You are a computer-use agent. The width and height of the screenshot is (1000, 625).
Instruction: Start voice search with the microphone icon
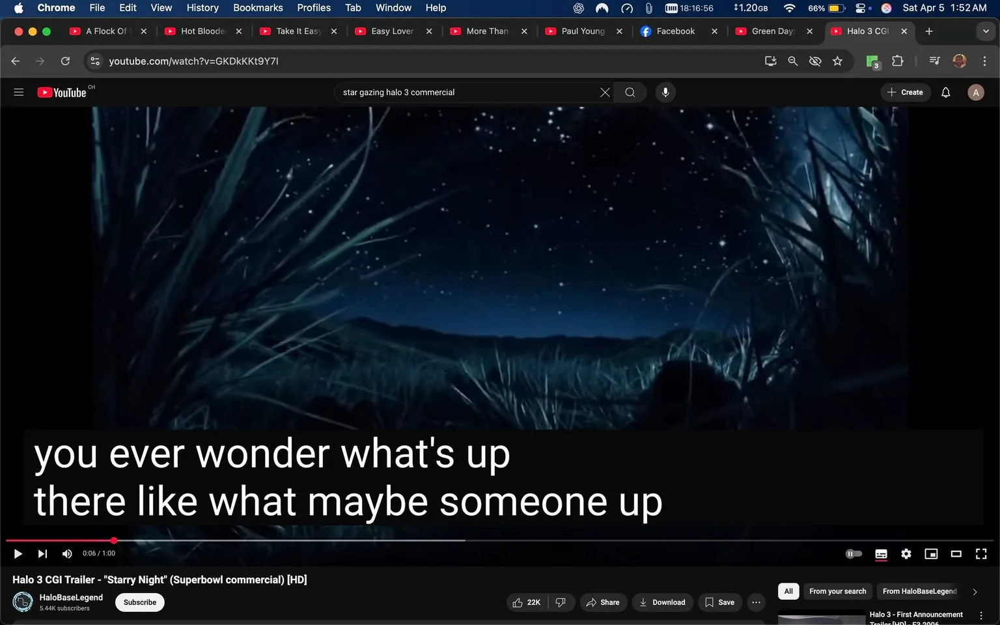(665, 92)
